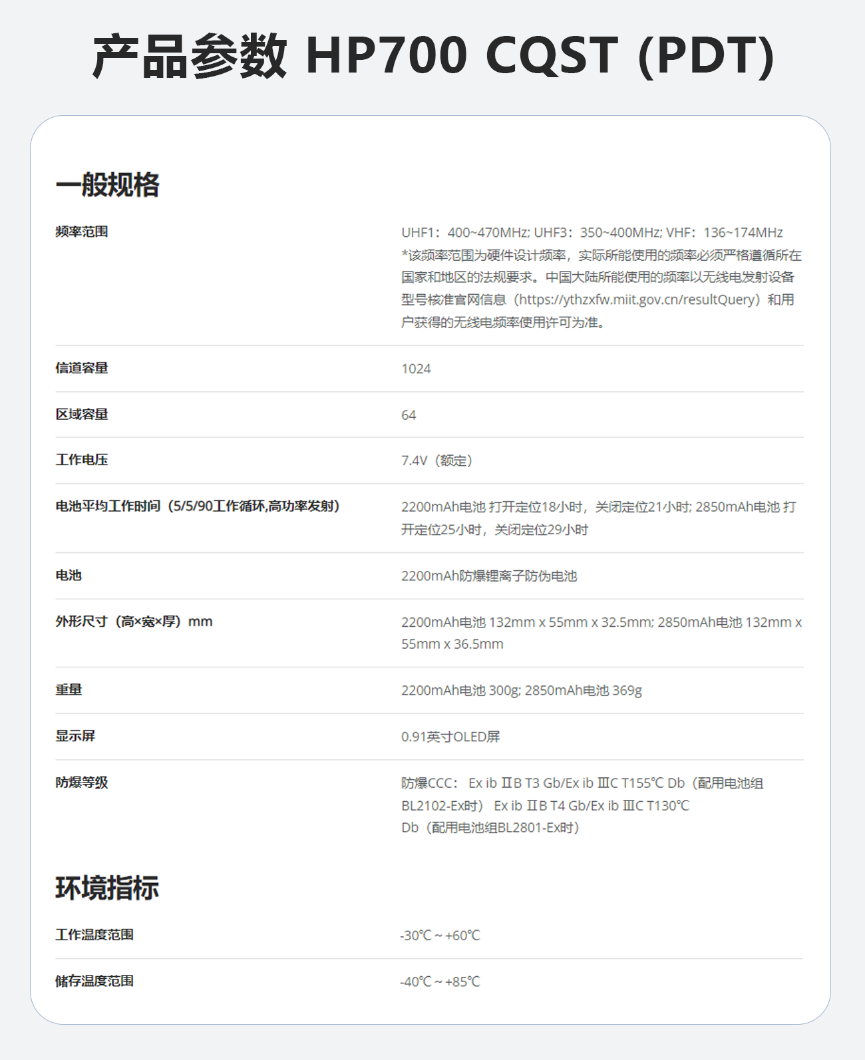
Task: Select the temperature value "-30℃ ~ +60℃"
Action: 440,936
